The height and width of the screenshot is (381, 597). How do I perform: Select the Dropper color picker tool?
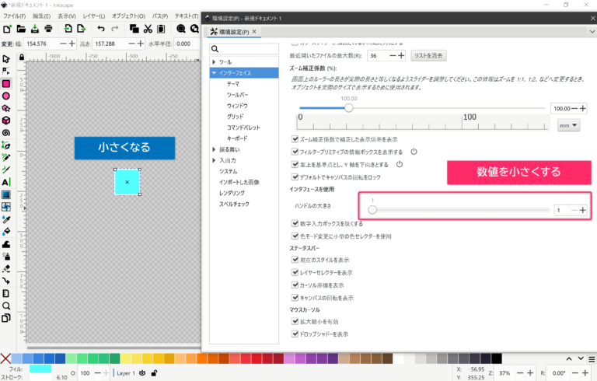[x=6, y=219]
